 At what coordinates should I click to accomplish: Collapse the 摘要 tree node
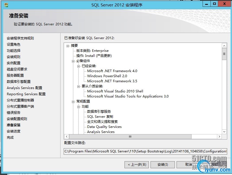coord(68,46)
